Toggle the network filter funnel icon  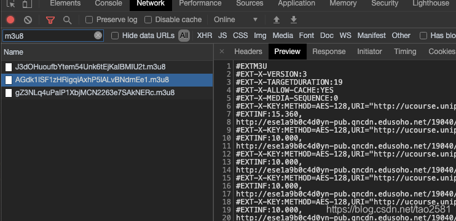(50, 20)
